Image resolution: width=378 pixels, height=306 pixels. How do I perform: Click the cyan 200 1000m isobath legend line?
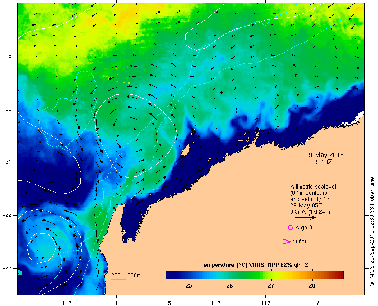[x=119, y=280]
